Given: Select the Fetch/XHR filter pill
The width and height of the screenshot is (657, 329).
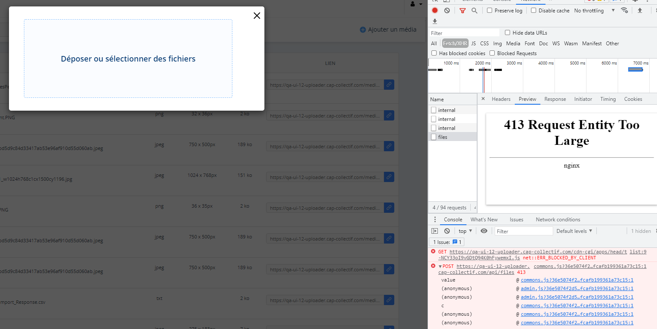Looking at the screenshot, I should pyautogui.click(x=455, y=43).
